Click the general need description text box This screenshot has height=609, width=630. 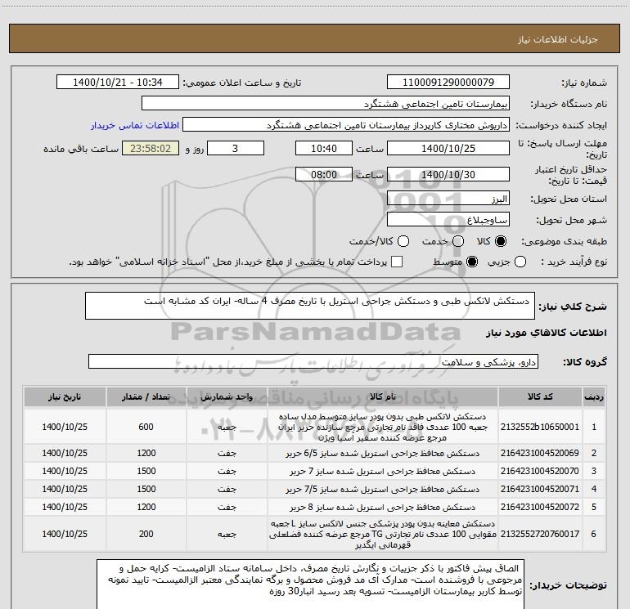tap(310, 306)
